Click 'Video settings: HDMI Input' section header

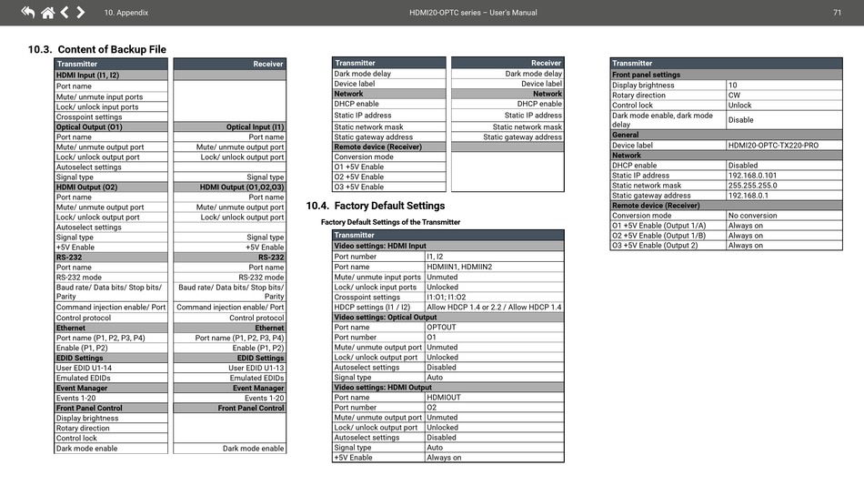pos(448,246)
